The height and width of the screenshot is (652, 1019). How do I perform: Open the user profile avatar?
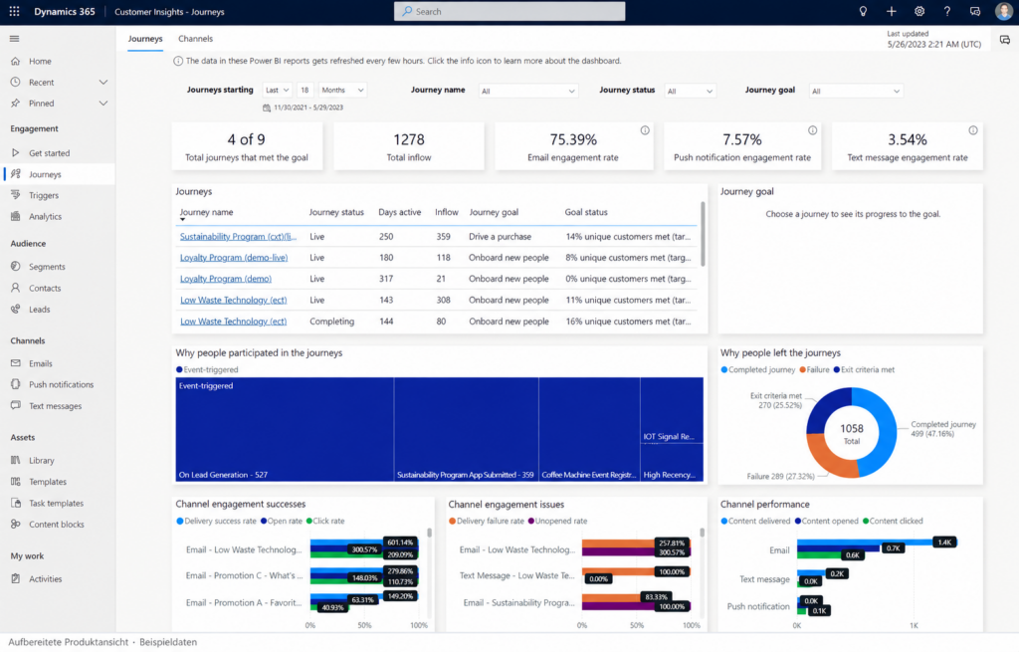[x=1004, y=11]
